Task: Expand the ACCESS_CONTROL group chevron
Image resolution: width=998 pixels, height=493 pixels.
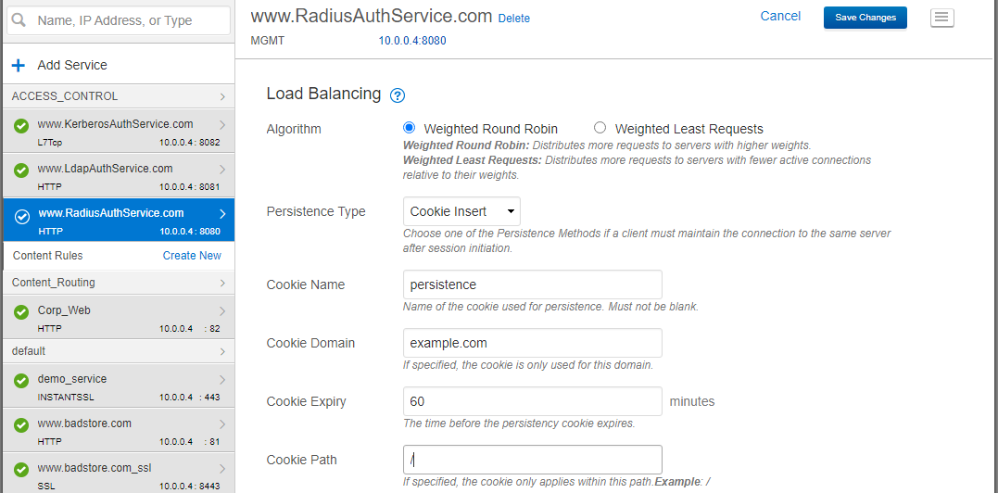Action: (x=222, y=96)
